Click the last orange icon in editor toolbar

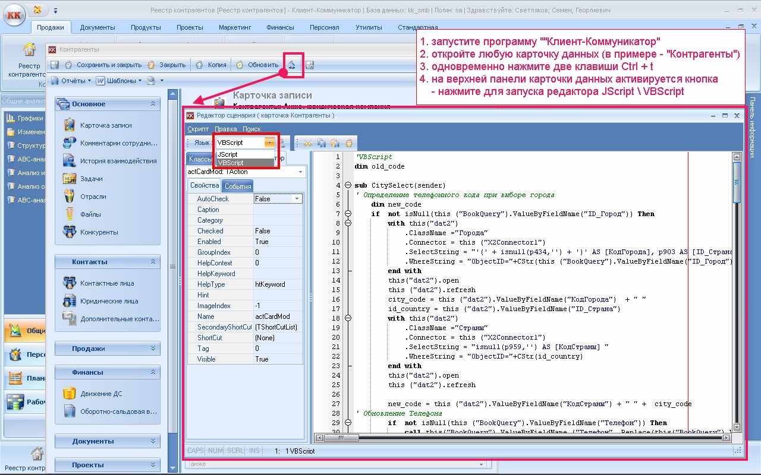click(x=349, y=143)
